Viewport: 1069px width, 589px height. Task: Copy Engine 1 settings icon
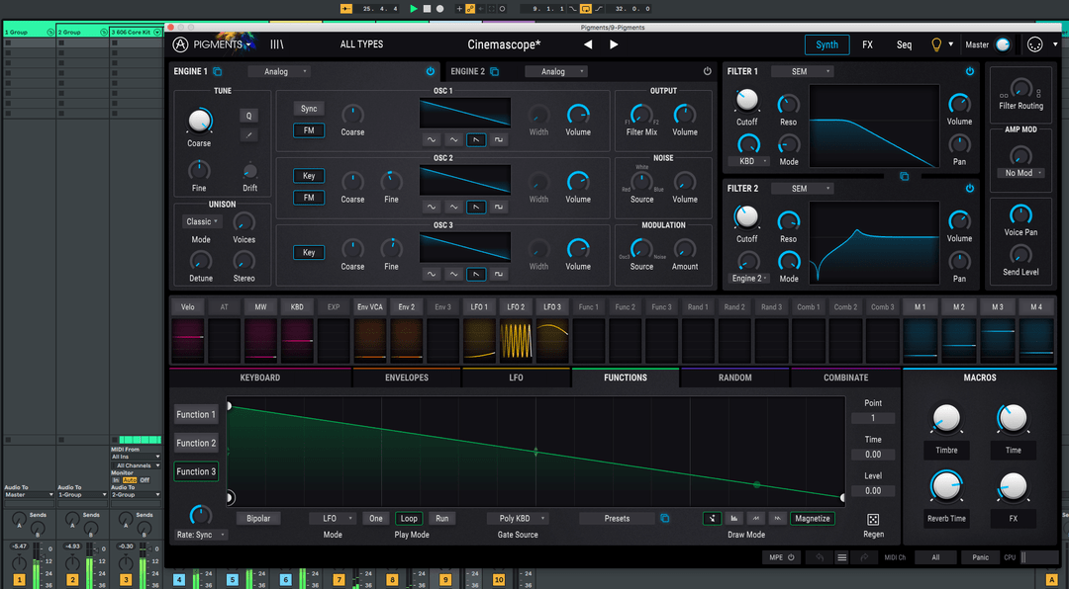point(218,71)
